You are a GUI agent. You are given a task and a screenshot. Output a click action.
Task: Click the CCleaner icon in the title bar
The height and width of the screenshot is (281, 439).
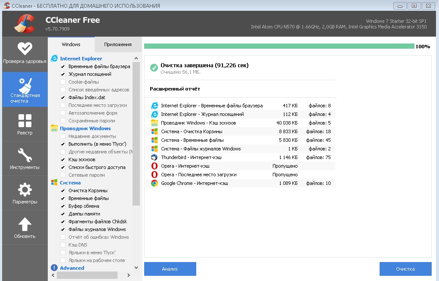[7, 5]
